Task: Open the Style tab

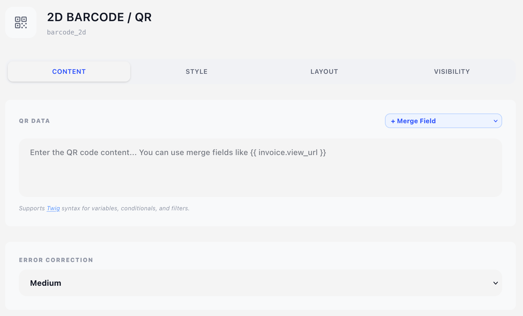Action: point(197,72)
